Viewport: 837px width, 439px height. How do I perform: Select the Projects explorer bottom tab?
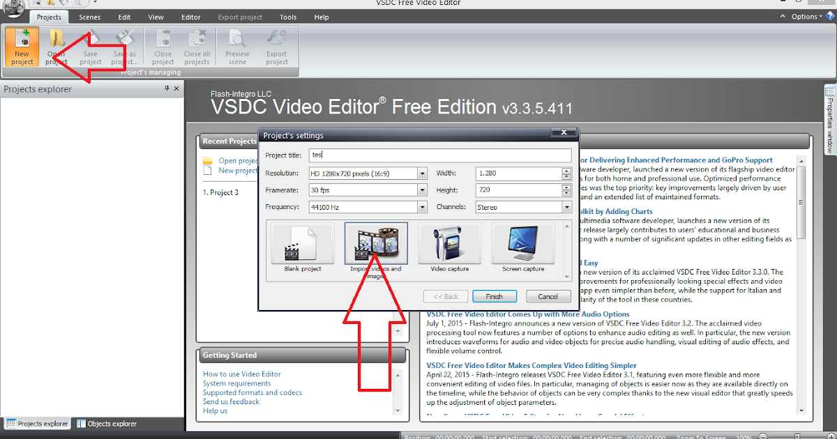coord(37,424)
